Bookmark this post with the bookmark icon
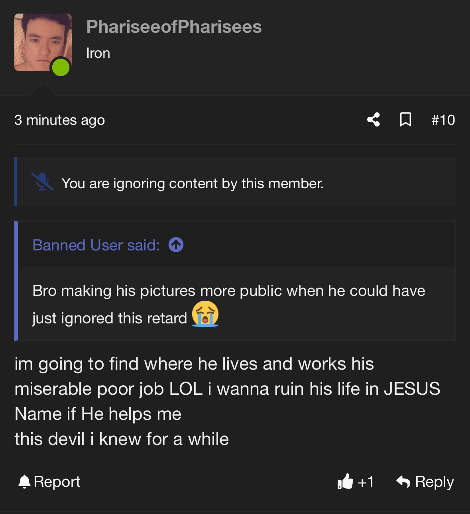Viewport: 470px width, 514px height. click(x=405, y=120)
